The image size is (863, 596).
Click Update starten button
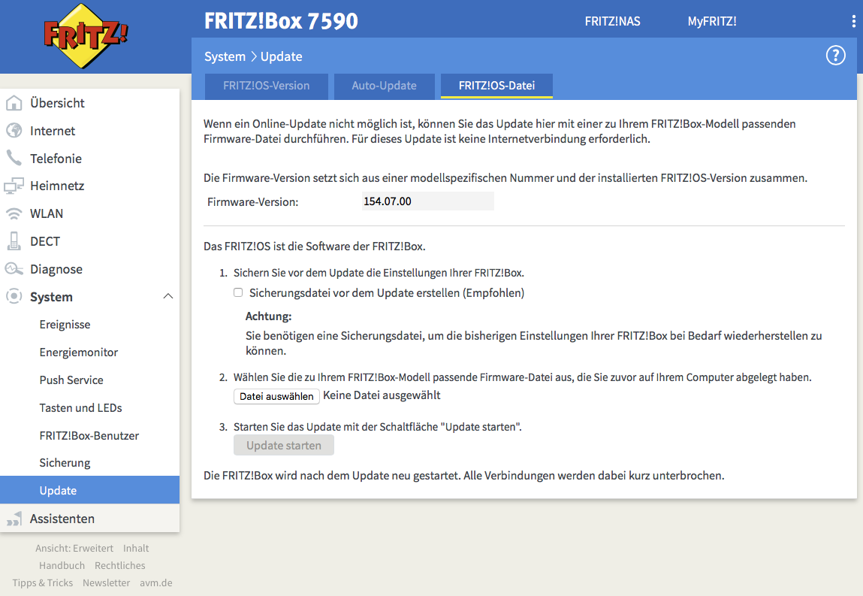[284, 445]
